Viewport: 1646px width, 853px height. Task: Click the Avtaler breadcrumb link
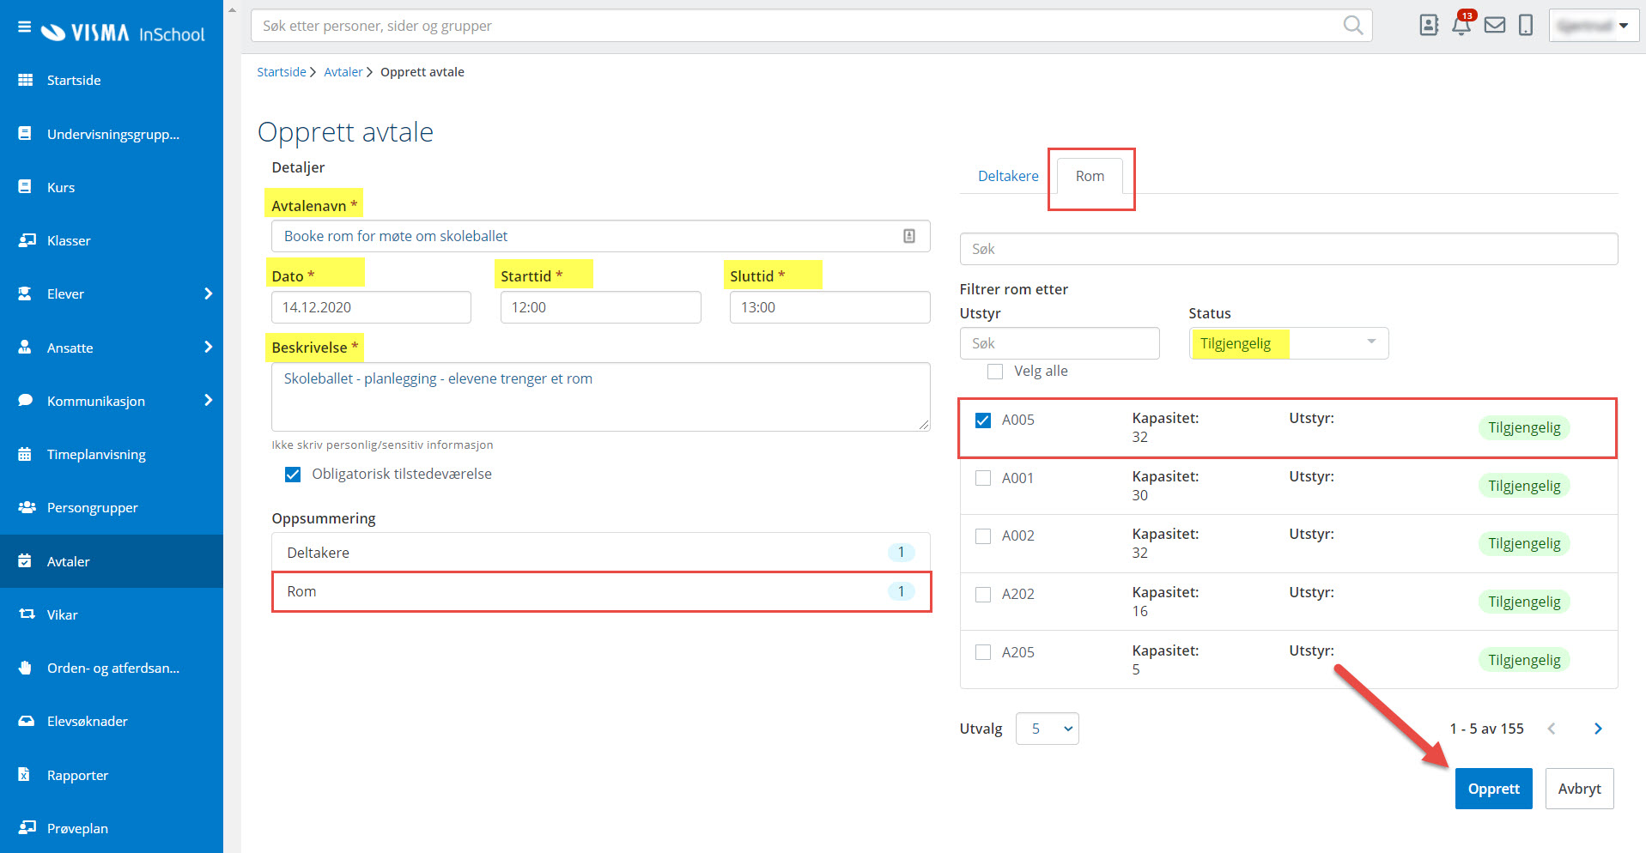click(343, 72)
